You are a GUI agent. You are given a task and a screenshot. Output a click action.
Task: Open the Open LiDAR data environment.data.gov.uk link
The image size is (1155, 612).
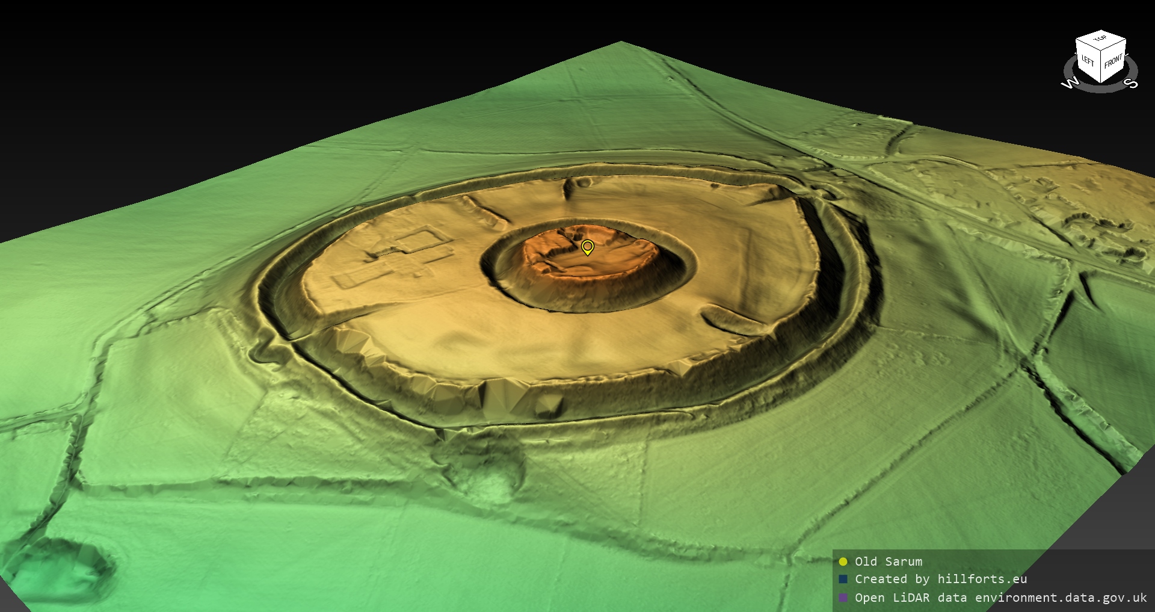tap(1001, 598)
